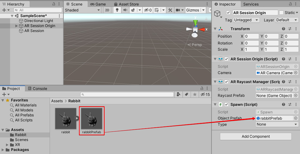Disable the Spawn script checkbox

(226, 105)
